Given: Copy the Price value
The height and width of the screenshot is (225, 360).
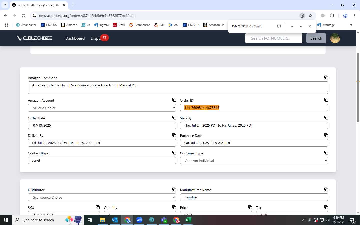Looking at the screenshot, I should (x=250, y=207).
